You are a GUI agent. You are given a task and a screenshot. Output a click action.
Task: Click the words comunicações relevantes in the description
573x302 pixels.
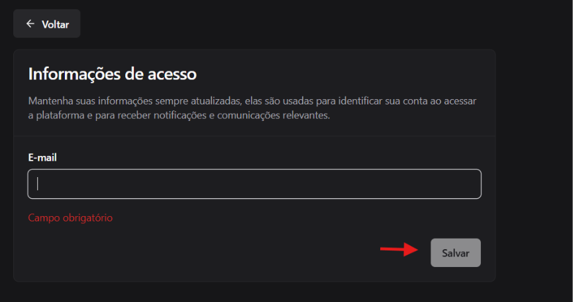coord(274,116)
